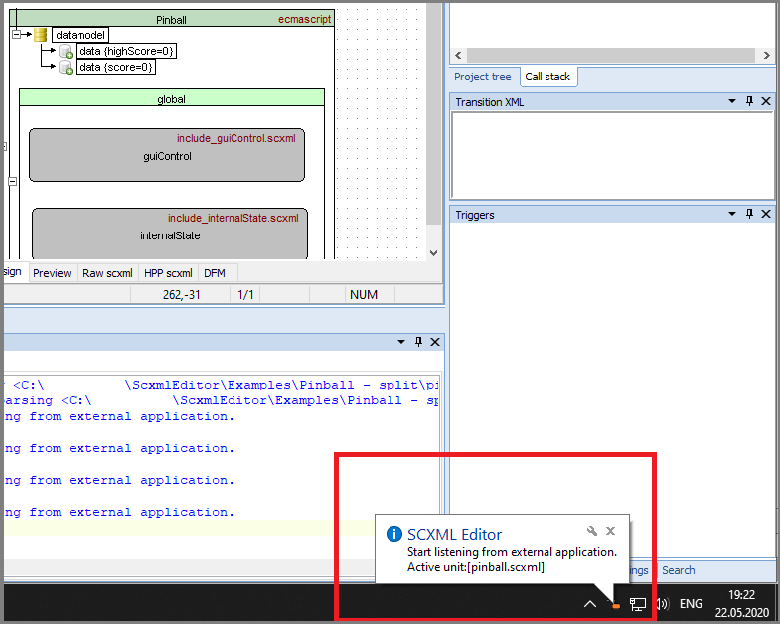Click the include_internalState.scxml label
Image resolution: width=780 pixels, height=624 pixels.
coord(234,218)
